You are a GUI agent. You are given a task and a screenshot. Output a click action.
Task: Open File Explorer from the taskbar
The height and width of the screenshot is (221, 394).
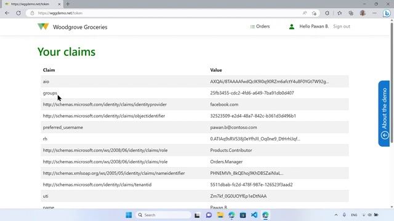220,215
